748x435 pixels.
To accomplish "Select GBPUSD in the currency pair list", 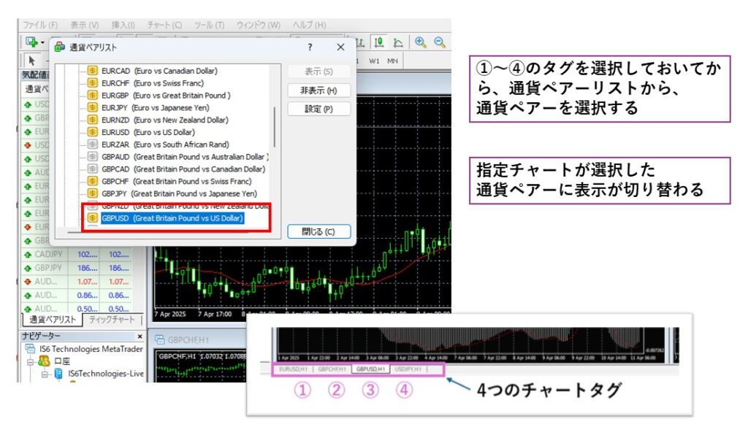I will 172,217.
